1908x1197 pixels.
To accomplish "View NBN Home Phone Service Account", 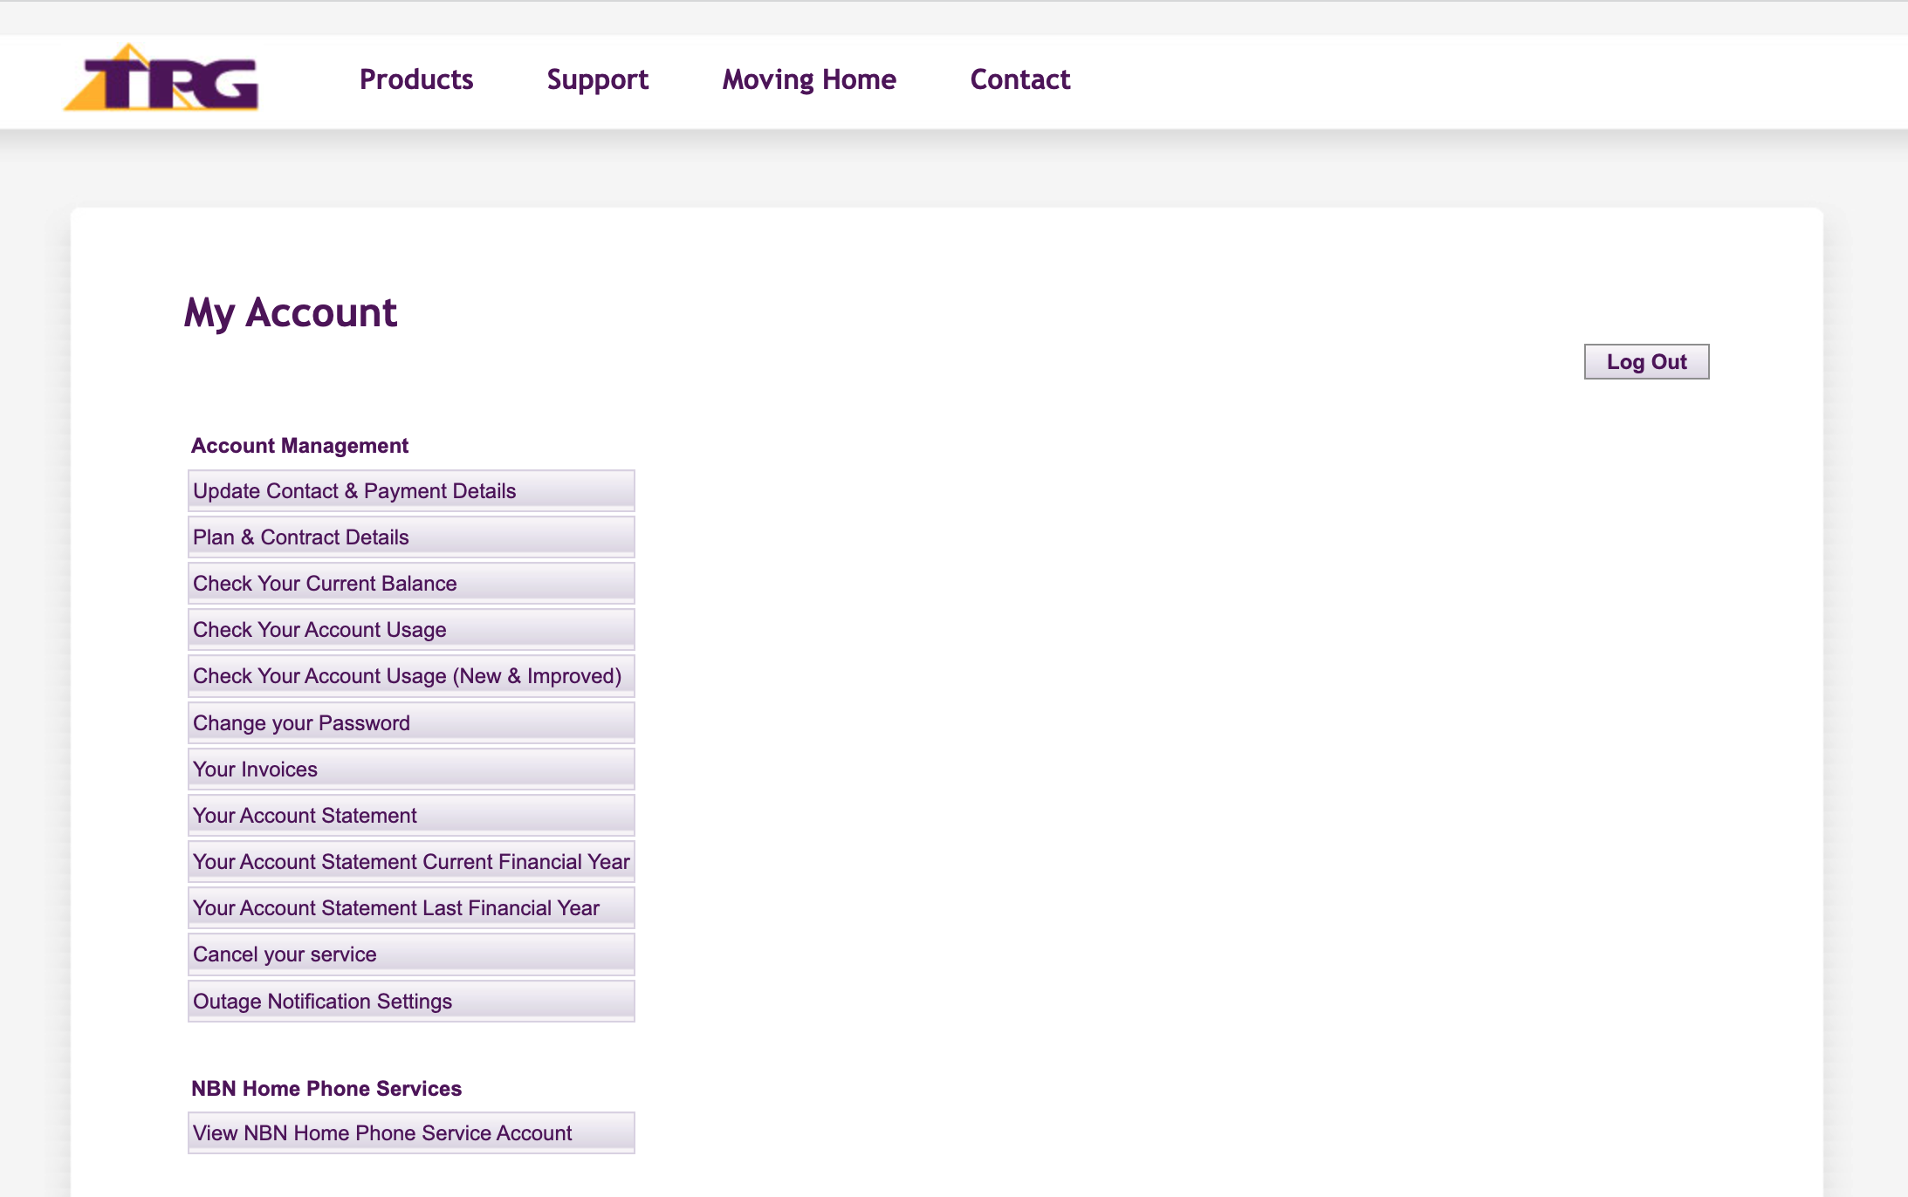I will [410, 1132].
